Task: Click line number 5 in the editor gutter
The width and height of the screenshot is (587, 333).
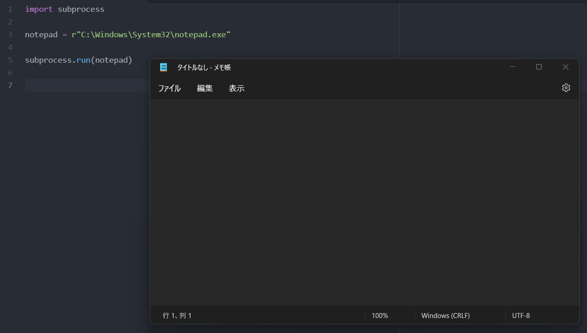Action: point(10,60)
